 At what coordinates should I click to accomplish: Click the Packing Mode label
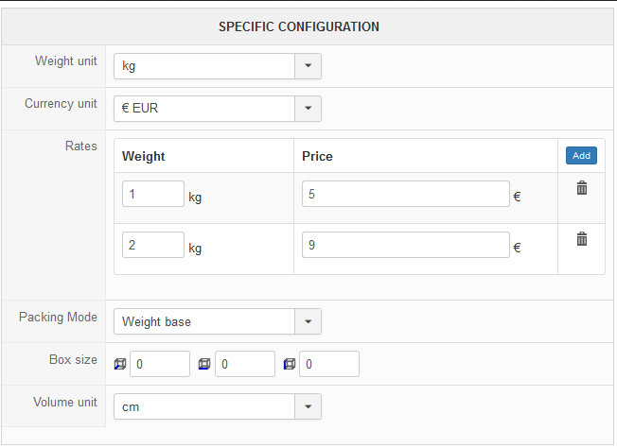58,318
